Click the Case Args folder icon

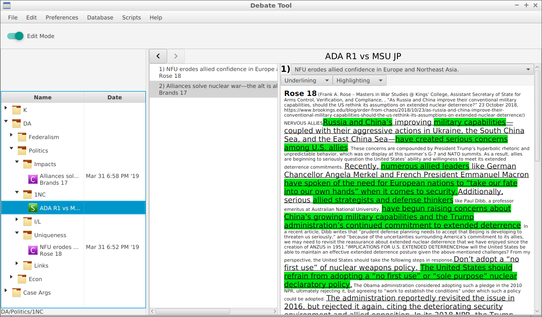(16, 292)
